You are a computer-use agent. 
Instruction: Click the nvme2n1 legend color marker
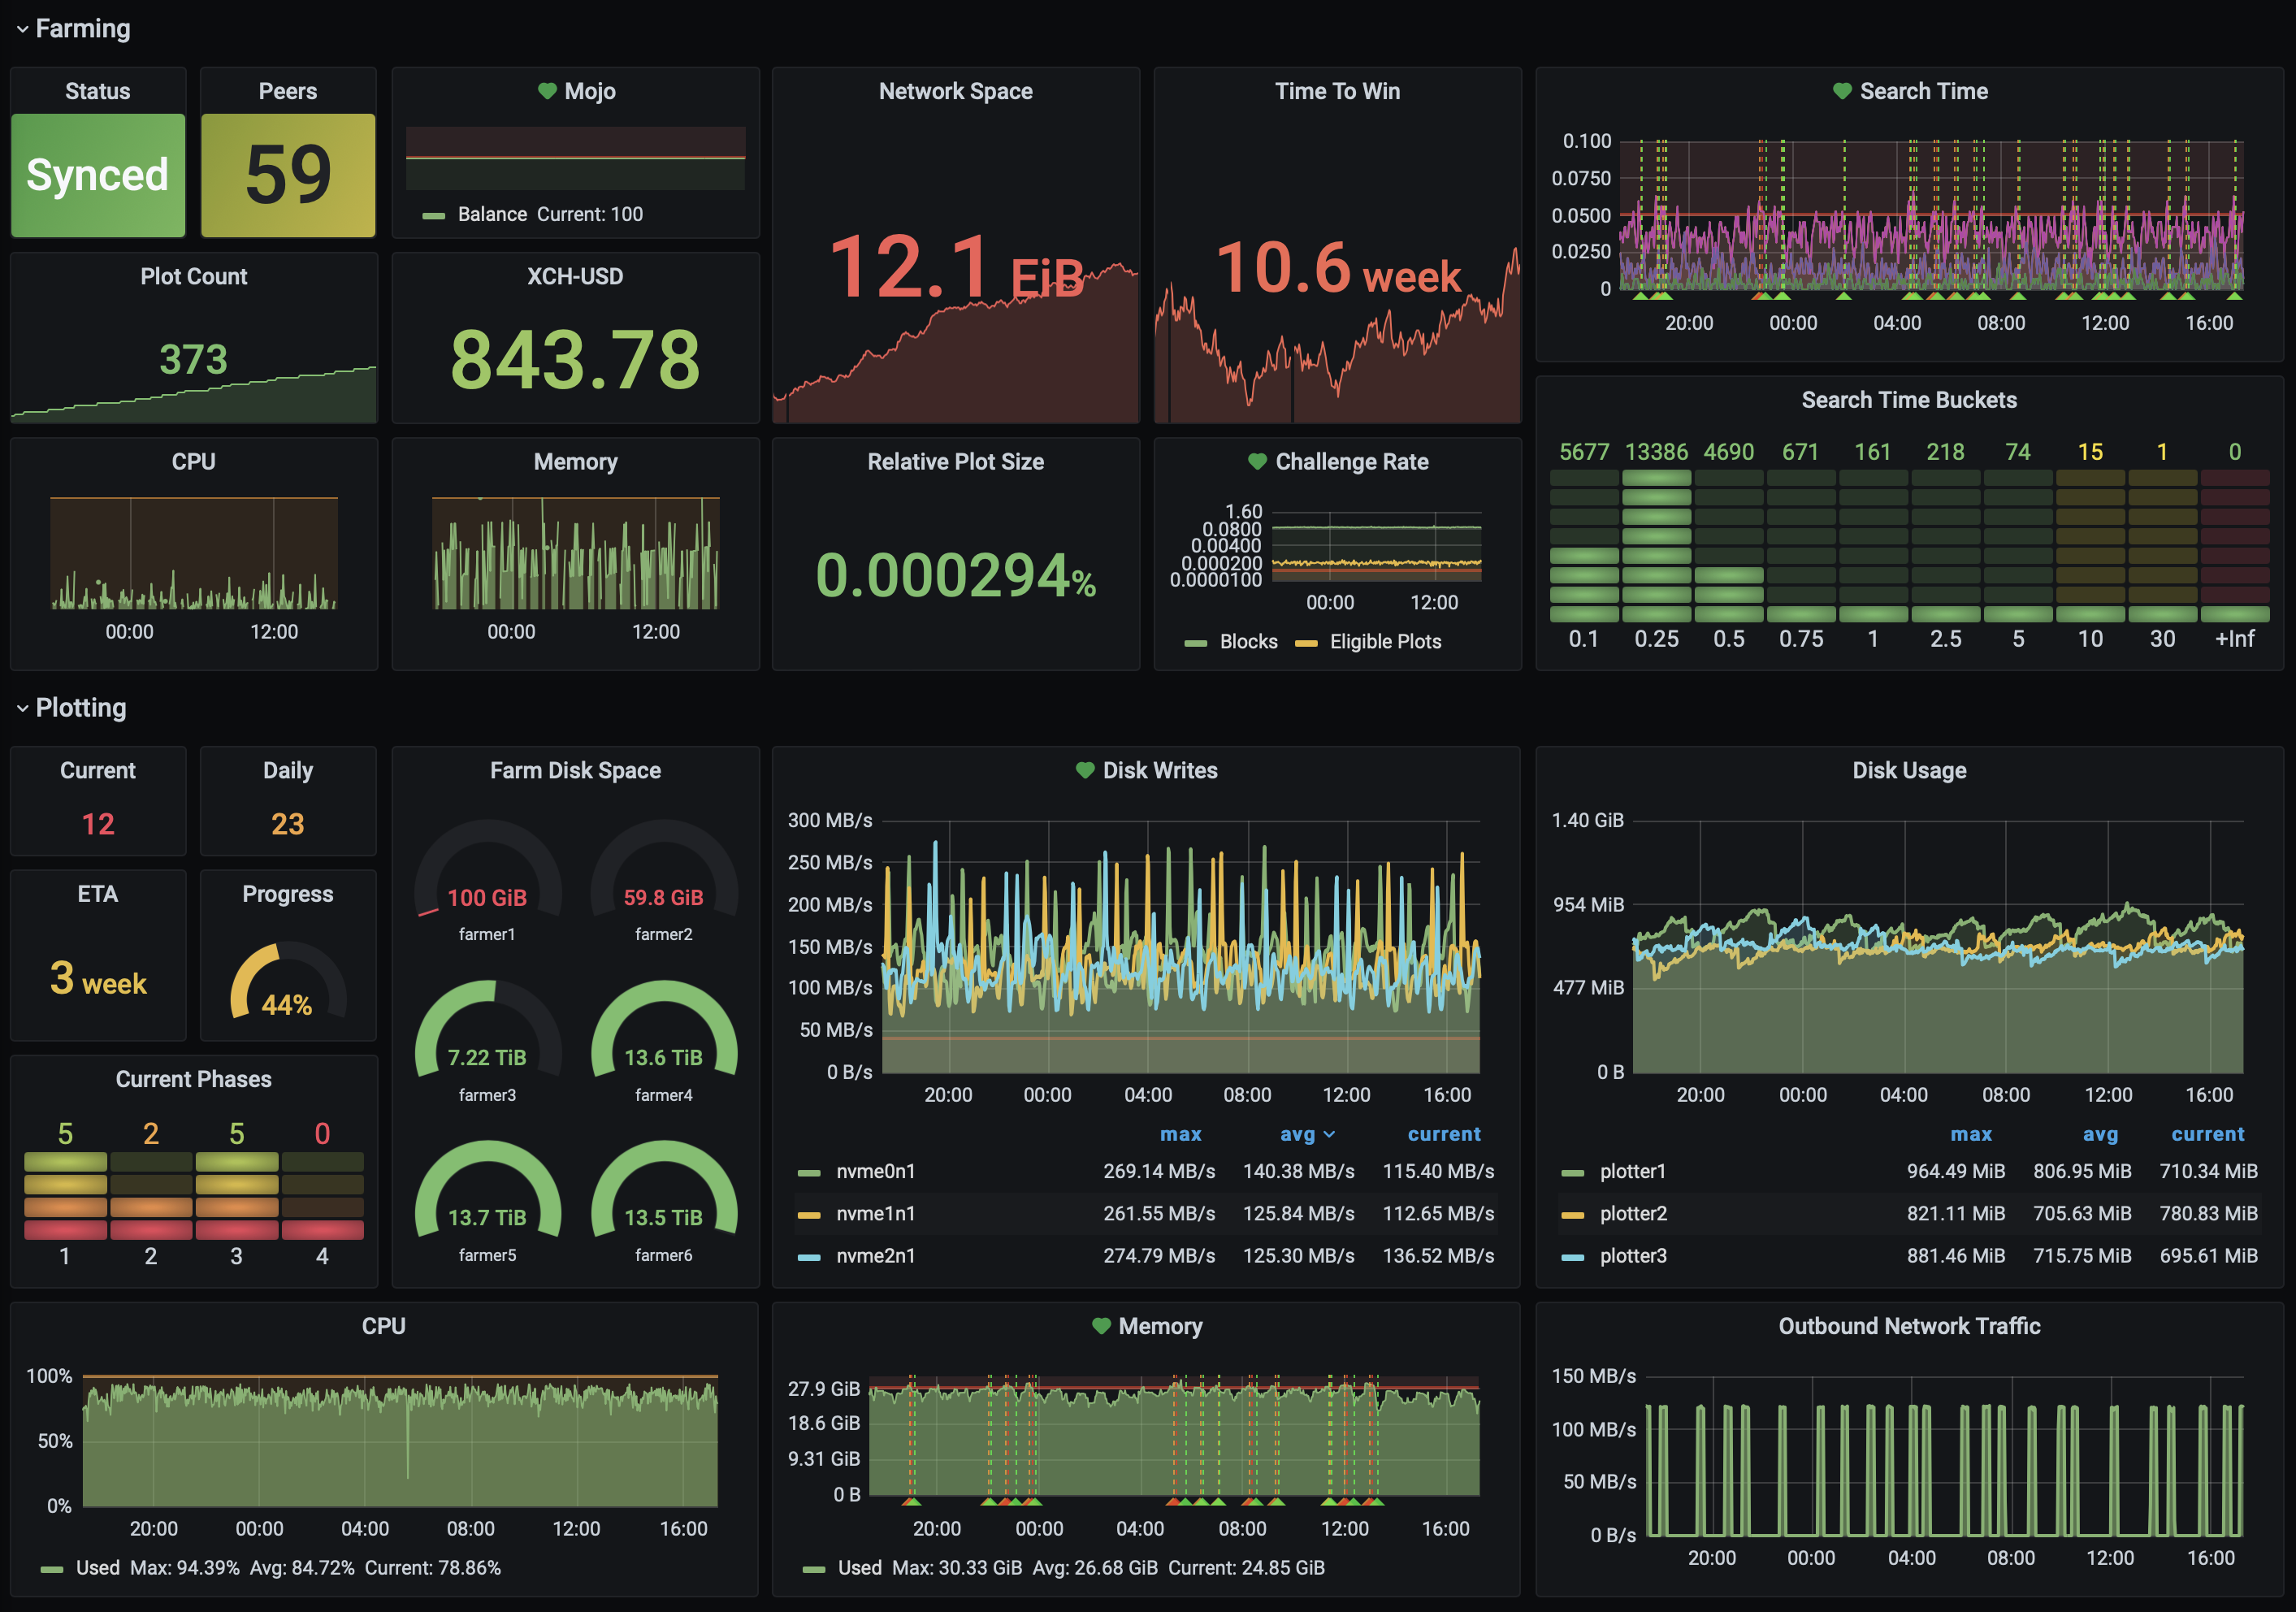(x=809, y=1256)
